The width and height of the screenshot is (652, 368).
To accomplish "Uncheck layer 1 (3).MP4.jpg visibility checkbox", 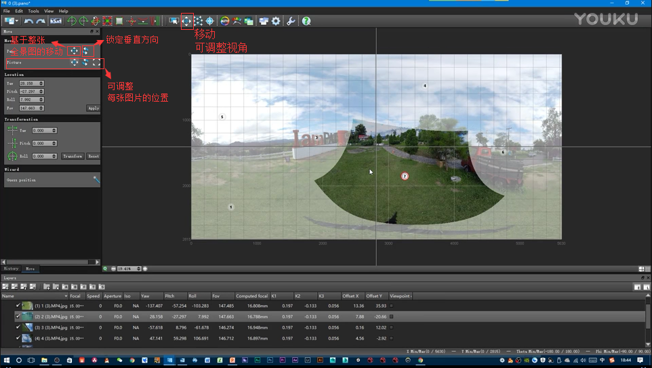I will (x=18, y=306).
